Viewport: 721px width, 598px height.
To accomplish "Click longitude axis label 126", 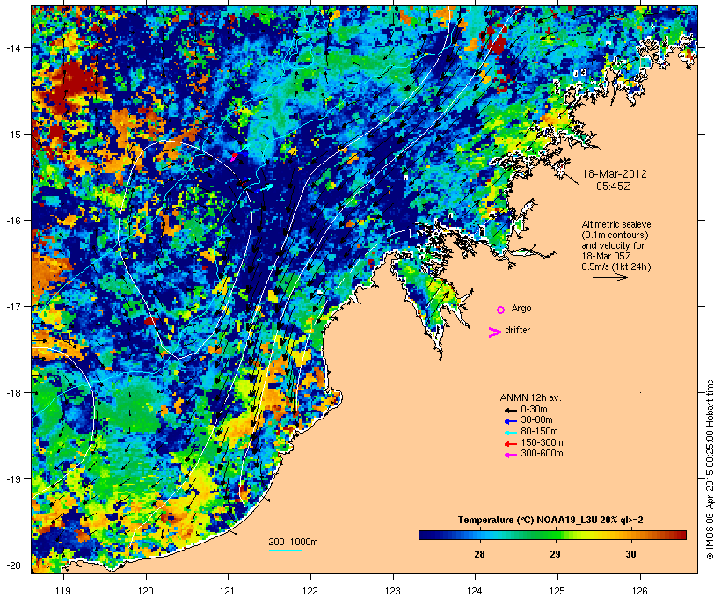I will tap(640, 591).
